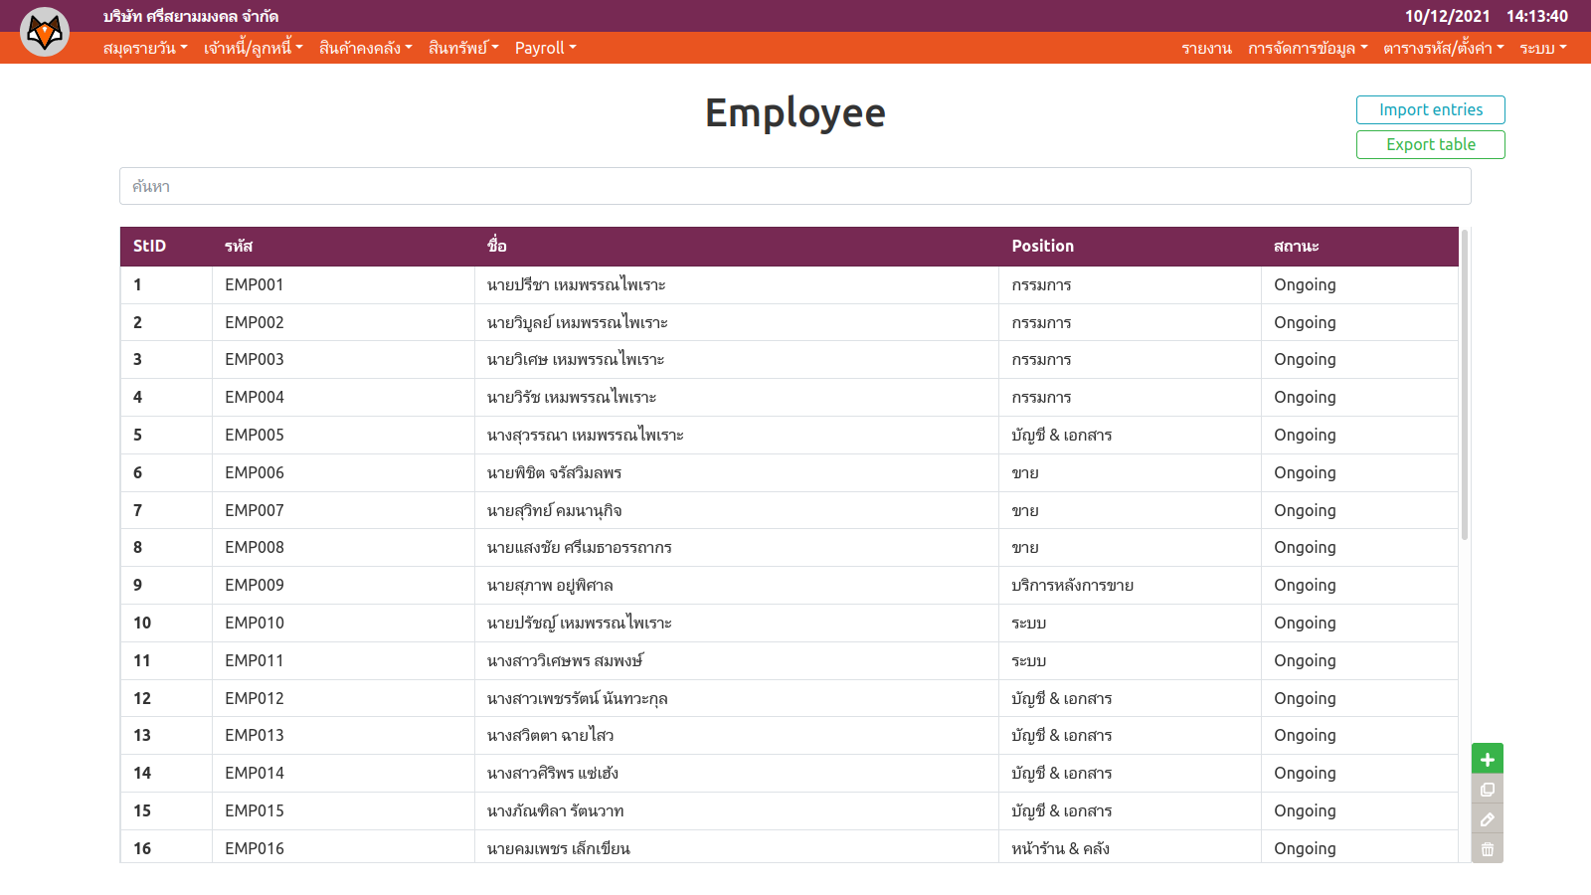Click the green add entry plus button
The image size is (1591, 895).
(x=1488, y=759)
